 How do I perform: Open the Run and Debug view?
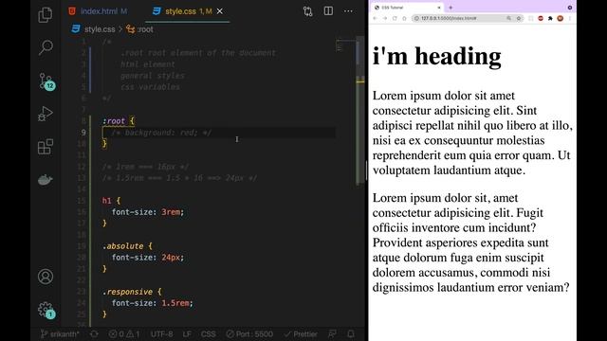click(x=46, y=114)
